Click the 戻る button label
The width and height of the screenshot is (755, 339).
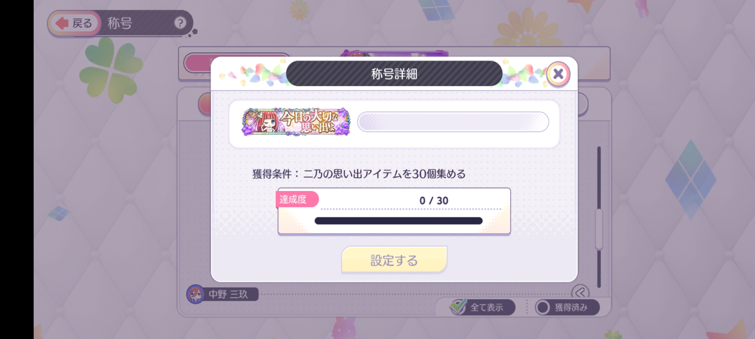pyautogui.click(x=82, y=23)
